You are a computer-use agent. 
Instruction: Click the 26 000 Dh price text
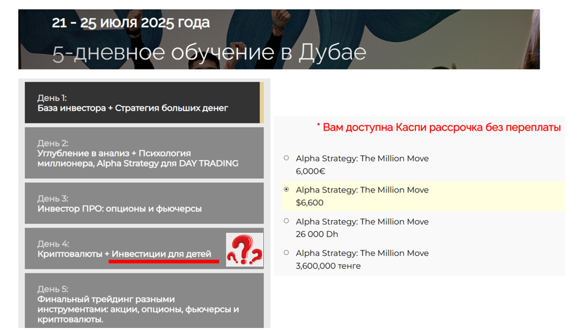pyautogui.click(x=317, y=234)
